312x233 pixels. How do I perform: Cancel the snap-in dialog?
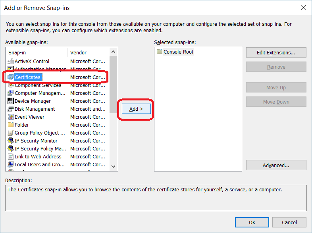coord(289,222)
